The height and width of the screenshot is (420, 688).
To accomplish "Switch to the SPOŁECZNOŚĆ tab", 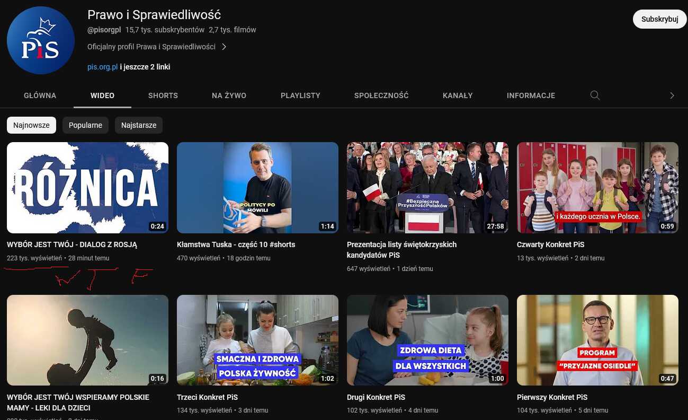I will pyautogui.click(x=381, y=95).
